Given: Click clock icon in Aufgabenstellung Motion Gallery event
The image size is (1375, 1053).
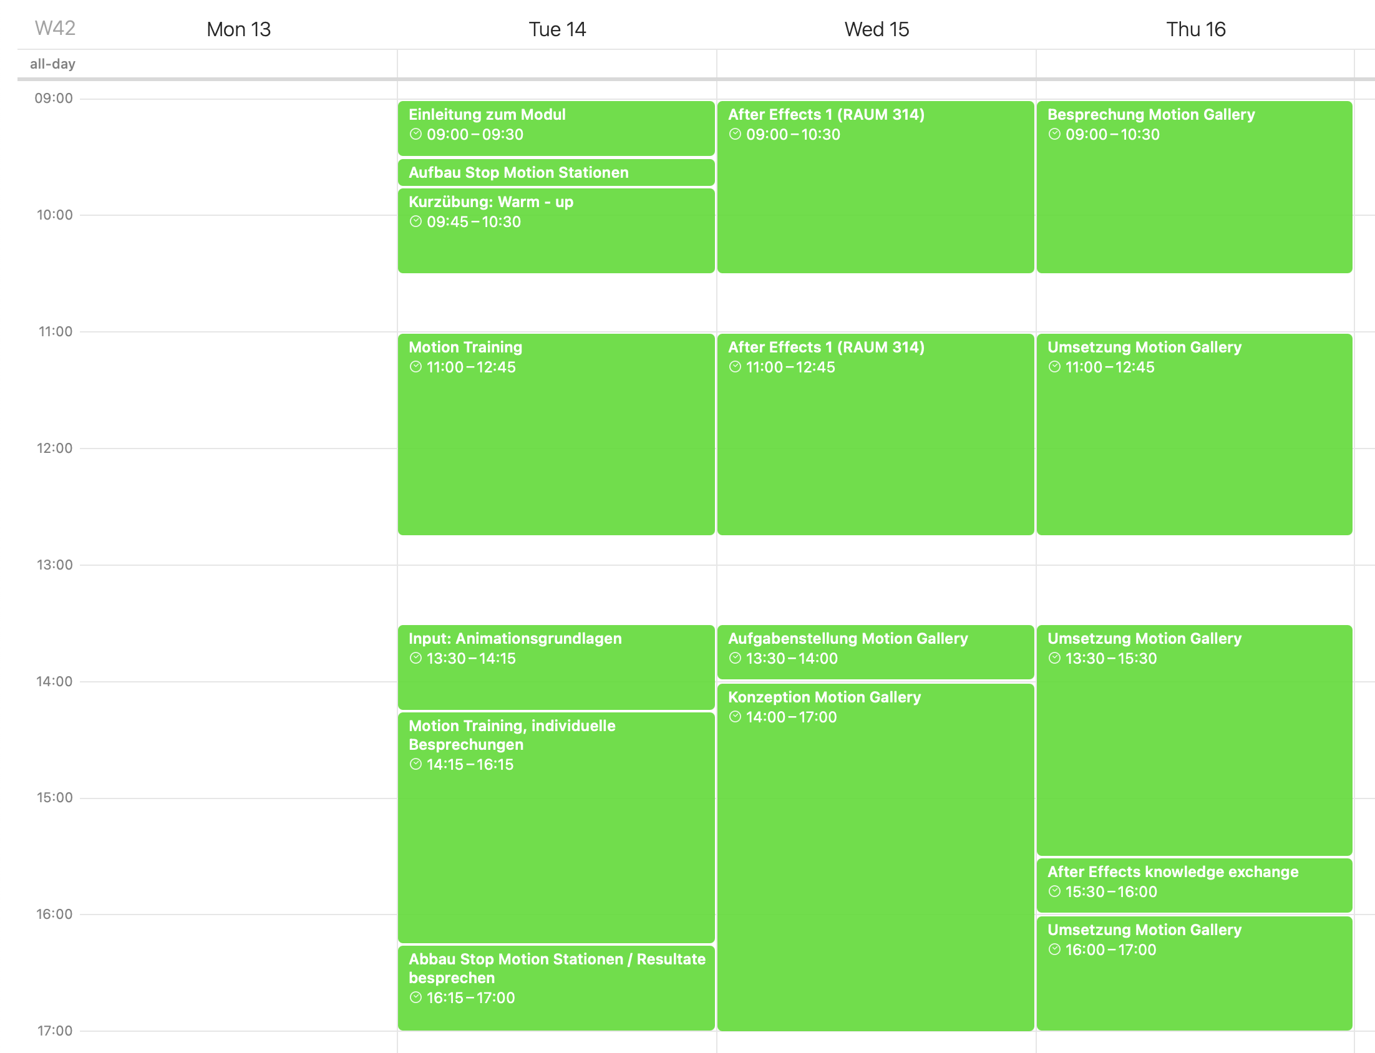Looking at the screenshot, I should click(735, 658).
